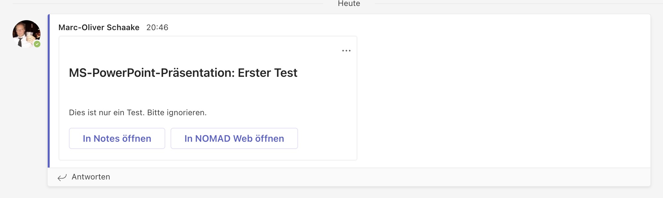Click the purple accent bar beside the message
This screenshot has height=198, width=663.
tap(49, 91)
